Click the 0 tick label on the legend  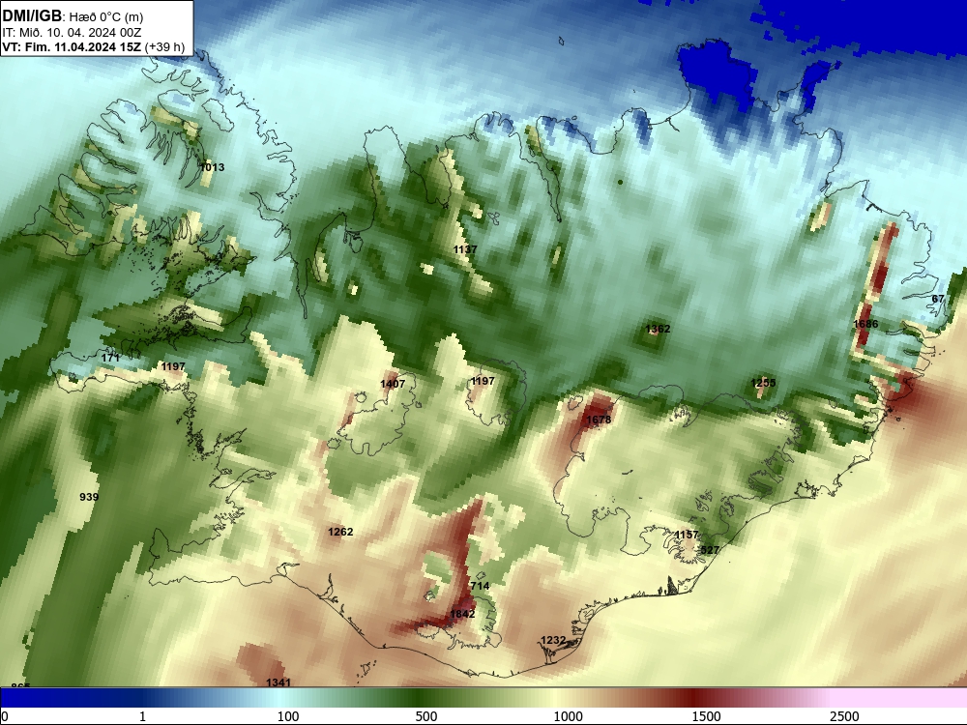[5, 716]
